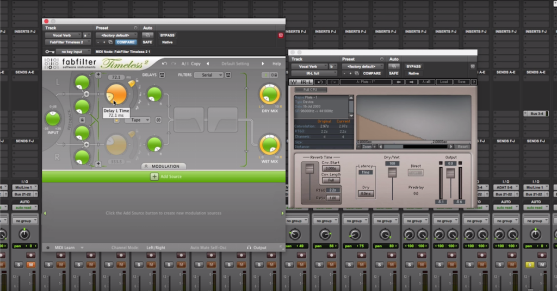Open the Tape delay mode dropdown
Viewport: 557px width, 291px height.
137,120
